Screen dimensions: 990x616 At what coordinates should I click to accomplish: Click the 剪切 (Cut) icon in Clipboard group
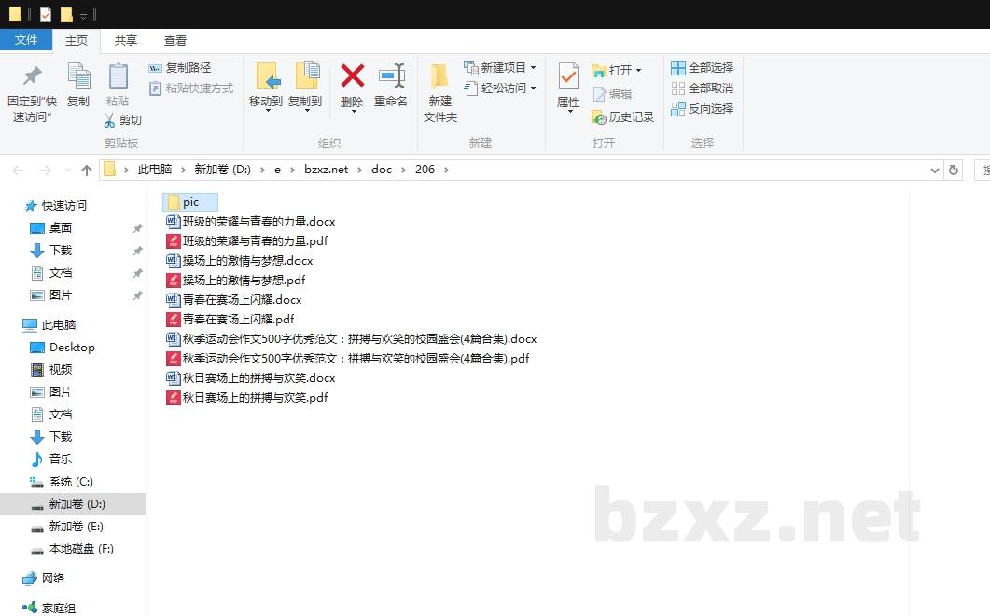pos(122,119)
